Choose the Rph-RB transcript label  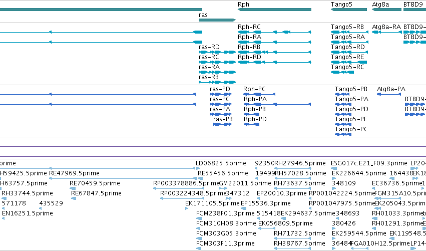[x=249, y=47]
